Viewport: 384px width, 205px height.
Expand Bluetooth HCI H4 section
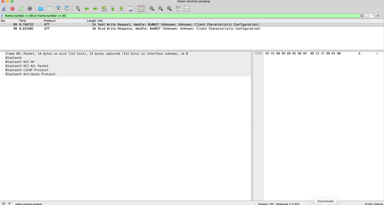point(3,62)
